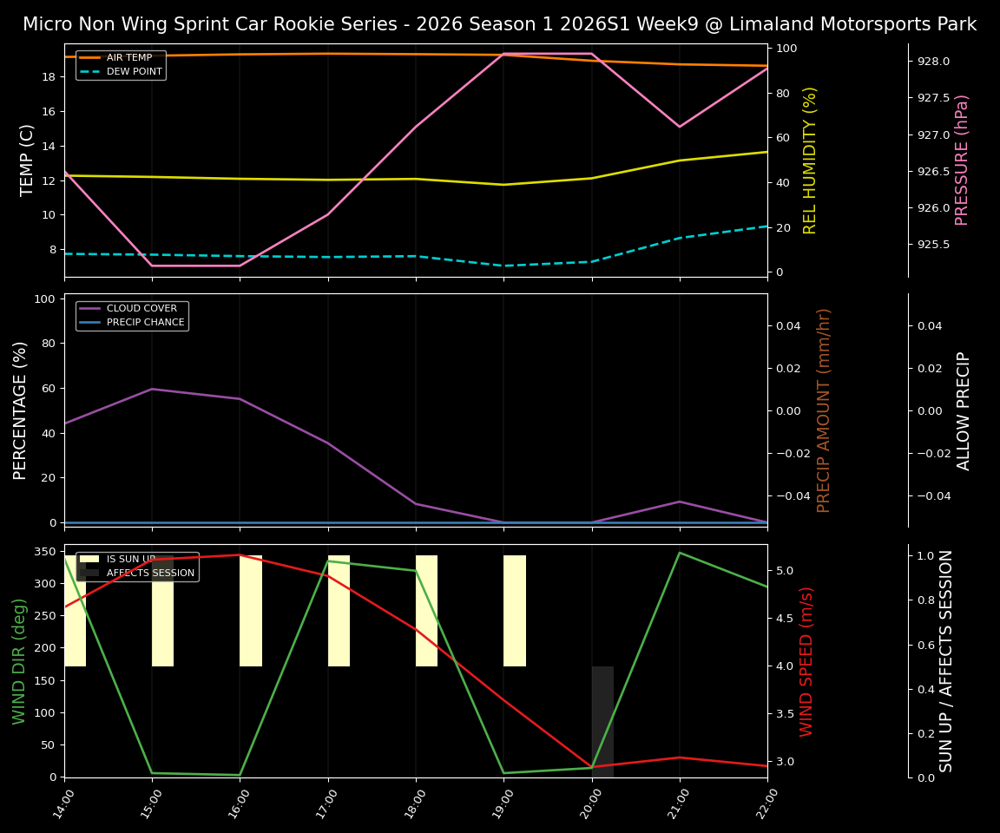This screenshot has width=1000, height=833.
Task: Click the DEW POINT legend entry
Action: (134, 71)
